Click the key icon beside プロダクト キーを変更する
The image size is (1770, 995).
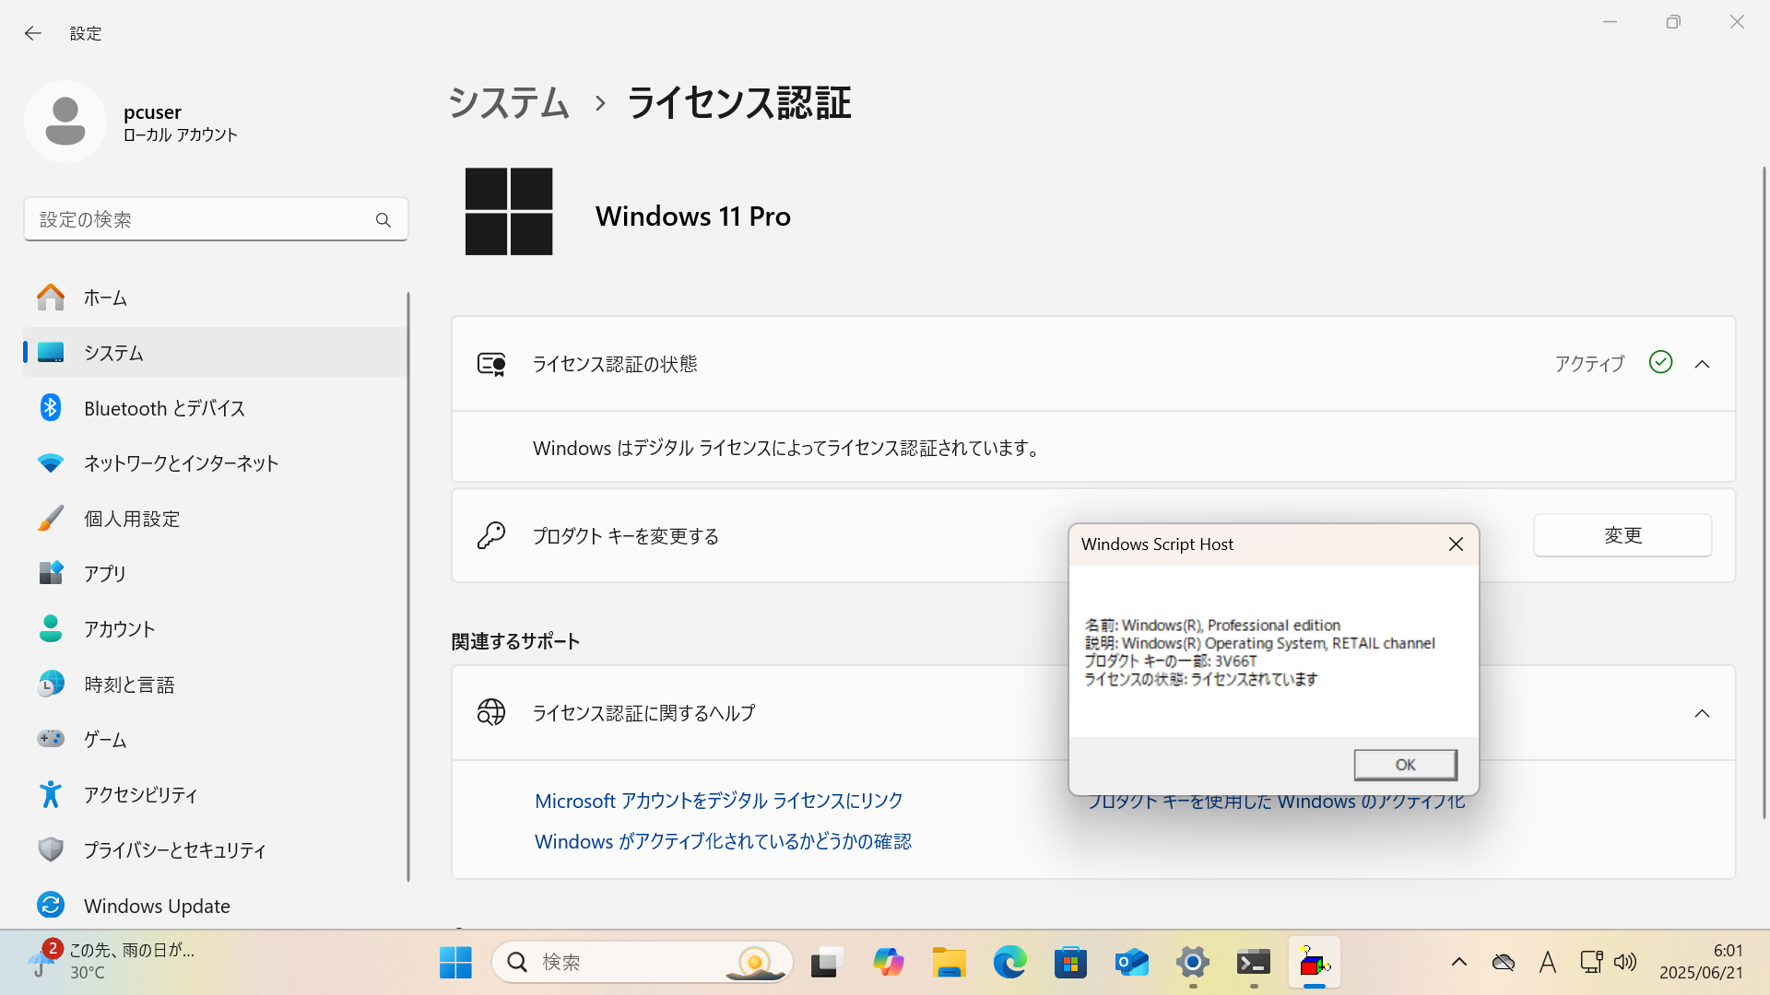coord(491,535)
